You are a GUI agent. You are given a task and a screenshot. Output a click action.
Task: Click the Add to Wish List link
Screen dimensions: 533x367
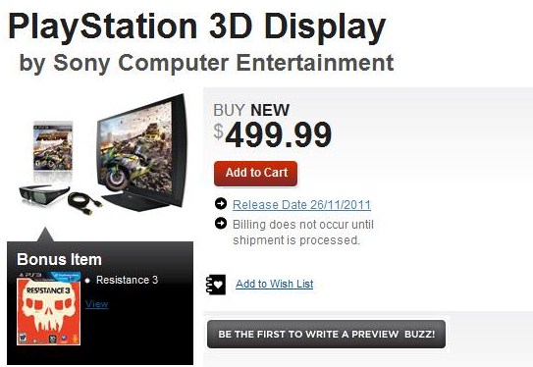pyautogui.click(x=275, y=284)
